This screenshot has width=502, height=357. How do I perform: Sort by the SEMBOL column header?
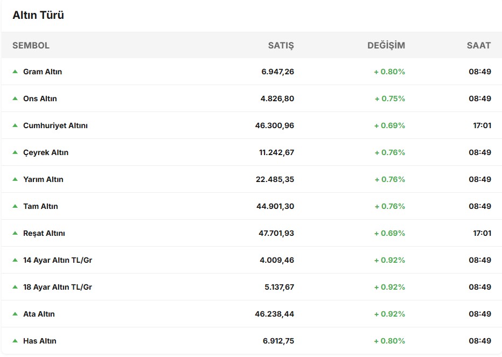tap(31, 45)
